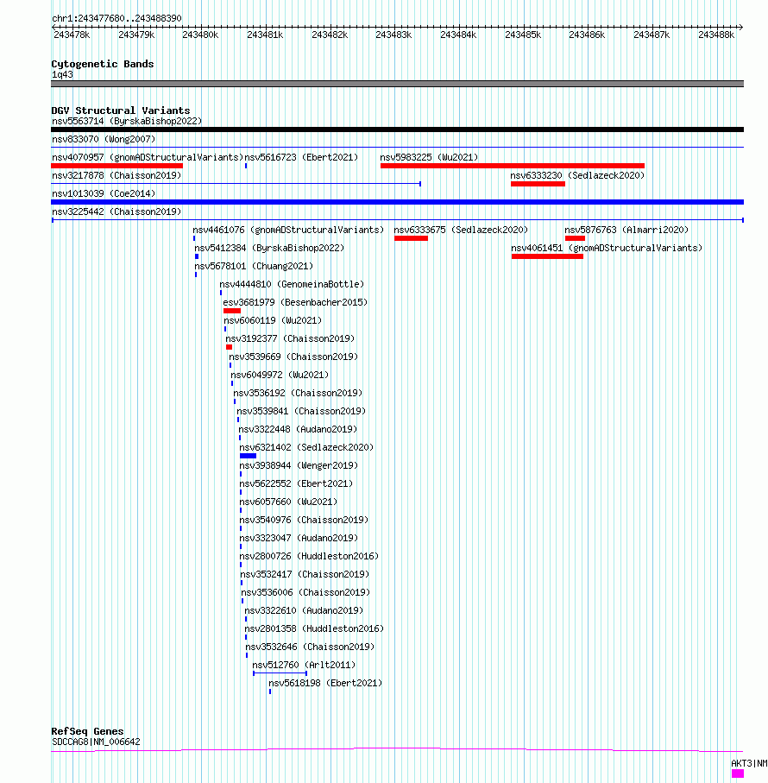The height and width of the screenshot is (783, 768).
Task: Click the nsv4444810 (GenomeinaBottle) label
Action: pyautogui.click(x=292, y=284)
